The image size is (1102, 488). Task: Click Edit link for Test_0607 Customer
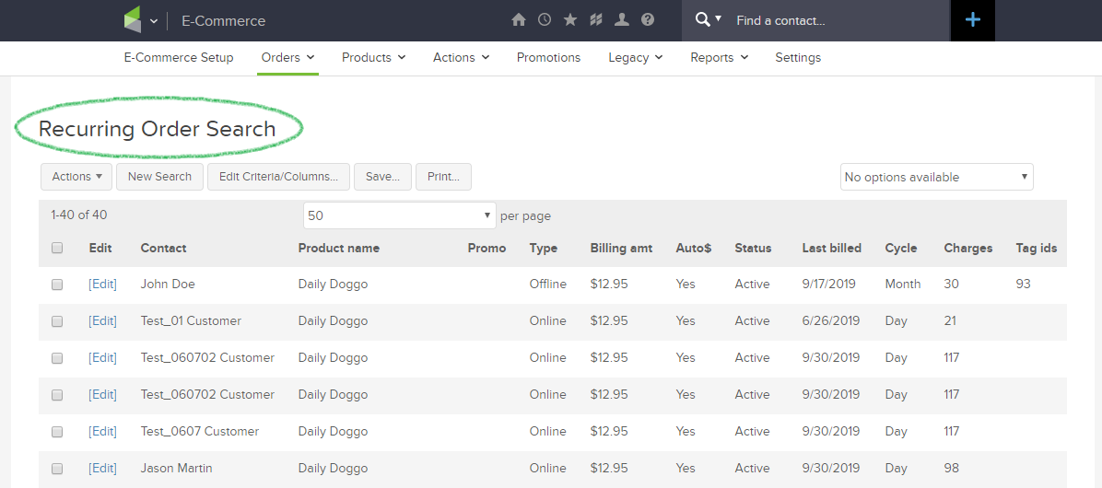[x=102, y=431]
